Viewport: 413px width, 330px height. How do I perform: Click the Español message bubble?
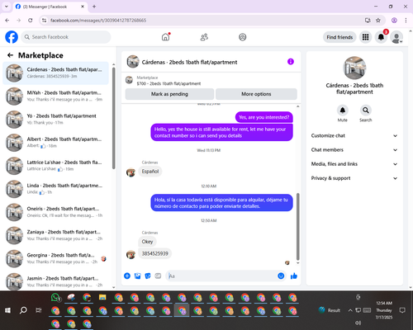150,172
